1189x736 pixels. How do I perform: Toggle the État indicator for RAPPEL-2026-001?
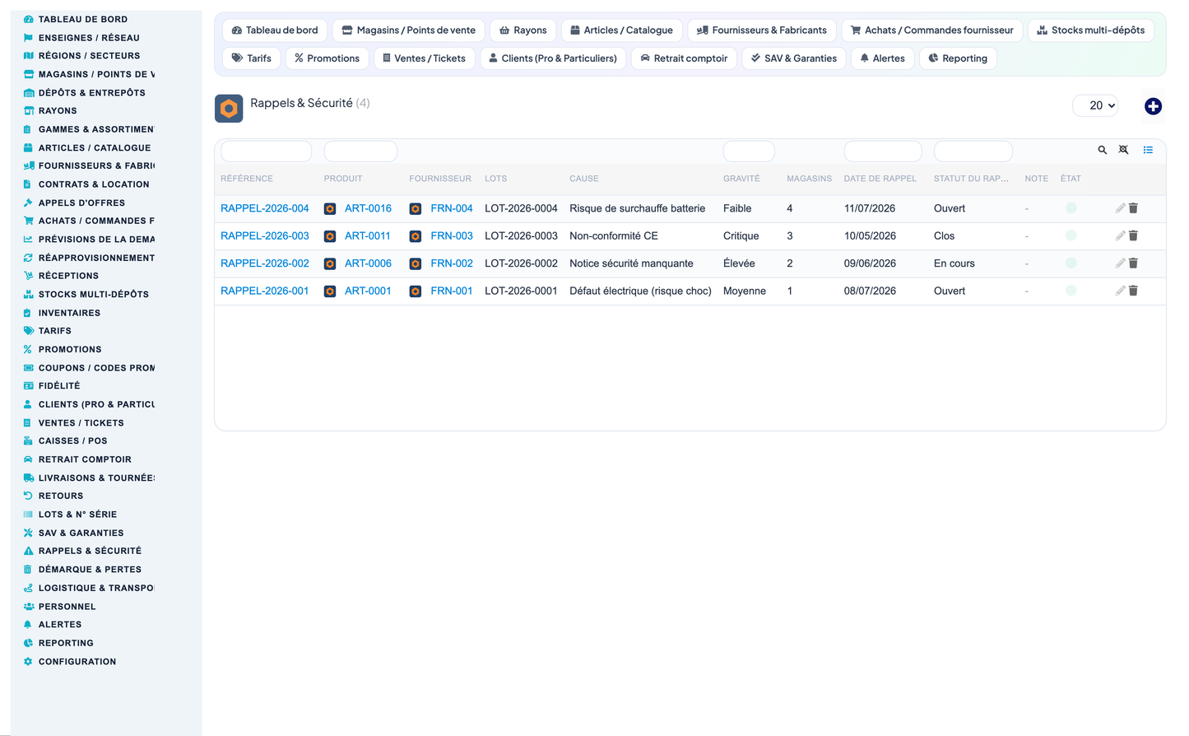(x=1071, y=291)
